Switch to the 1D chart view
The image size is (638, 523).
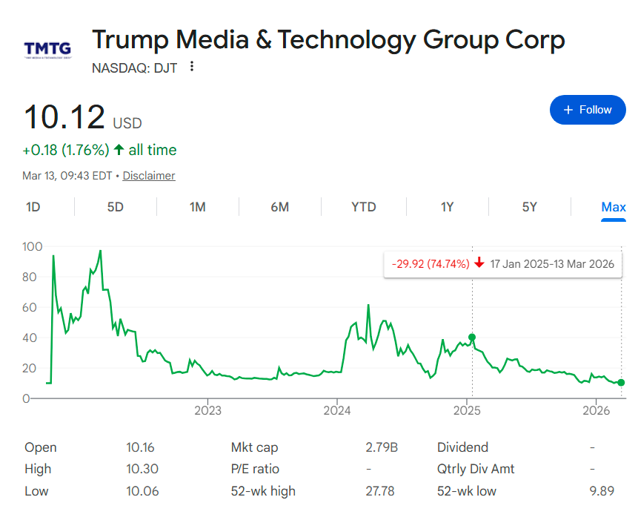pyautogui.click(x=33, y=207)
